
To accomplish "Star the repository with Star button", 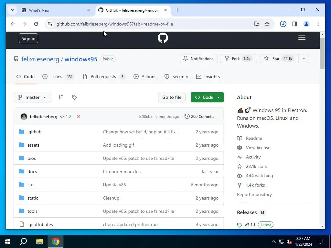I will click(x=279, y=59).
